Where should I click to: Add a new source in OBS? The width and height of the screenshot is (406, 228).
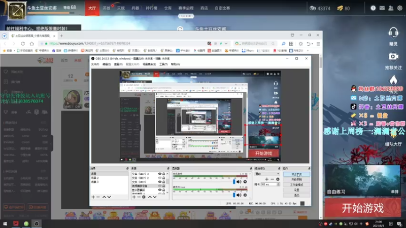(134, 197)
